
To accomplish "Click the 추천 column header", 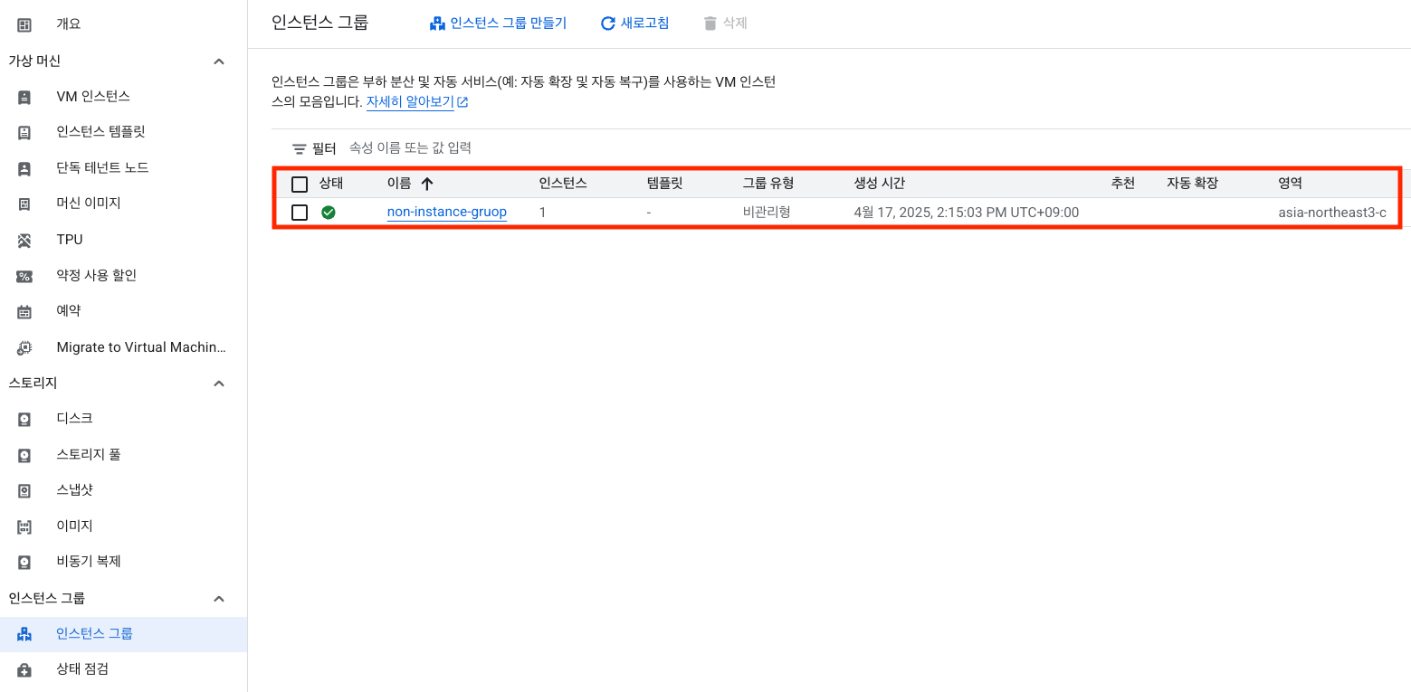I will (1123, 183).
